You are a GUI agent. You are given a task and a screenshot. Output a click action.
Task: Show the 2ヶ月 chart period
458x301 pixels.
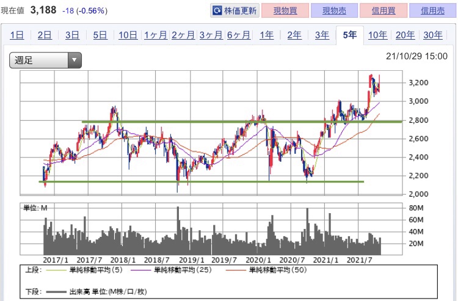(183, 35)
